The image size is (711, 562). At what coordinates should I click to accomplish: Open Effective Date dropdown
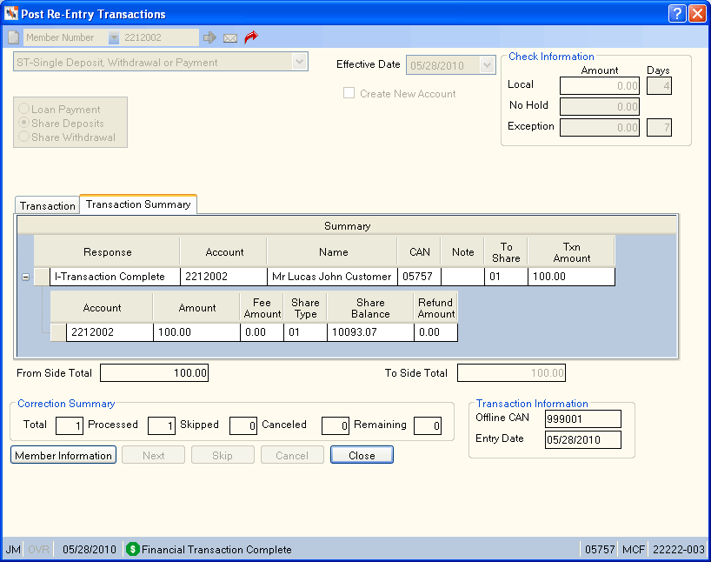(487, 65)
